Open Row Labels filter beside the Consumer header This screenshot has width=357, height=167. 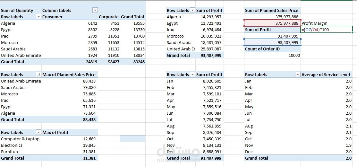38,17
